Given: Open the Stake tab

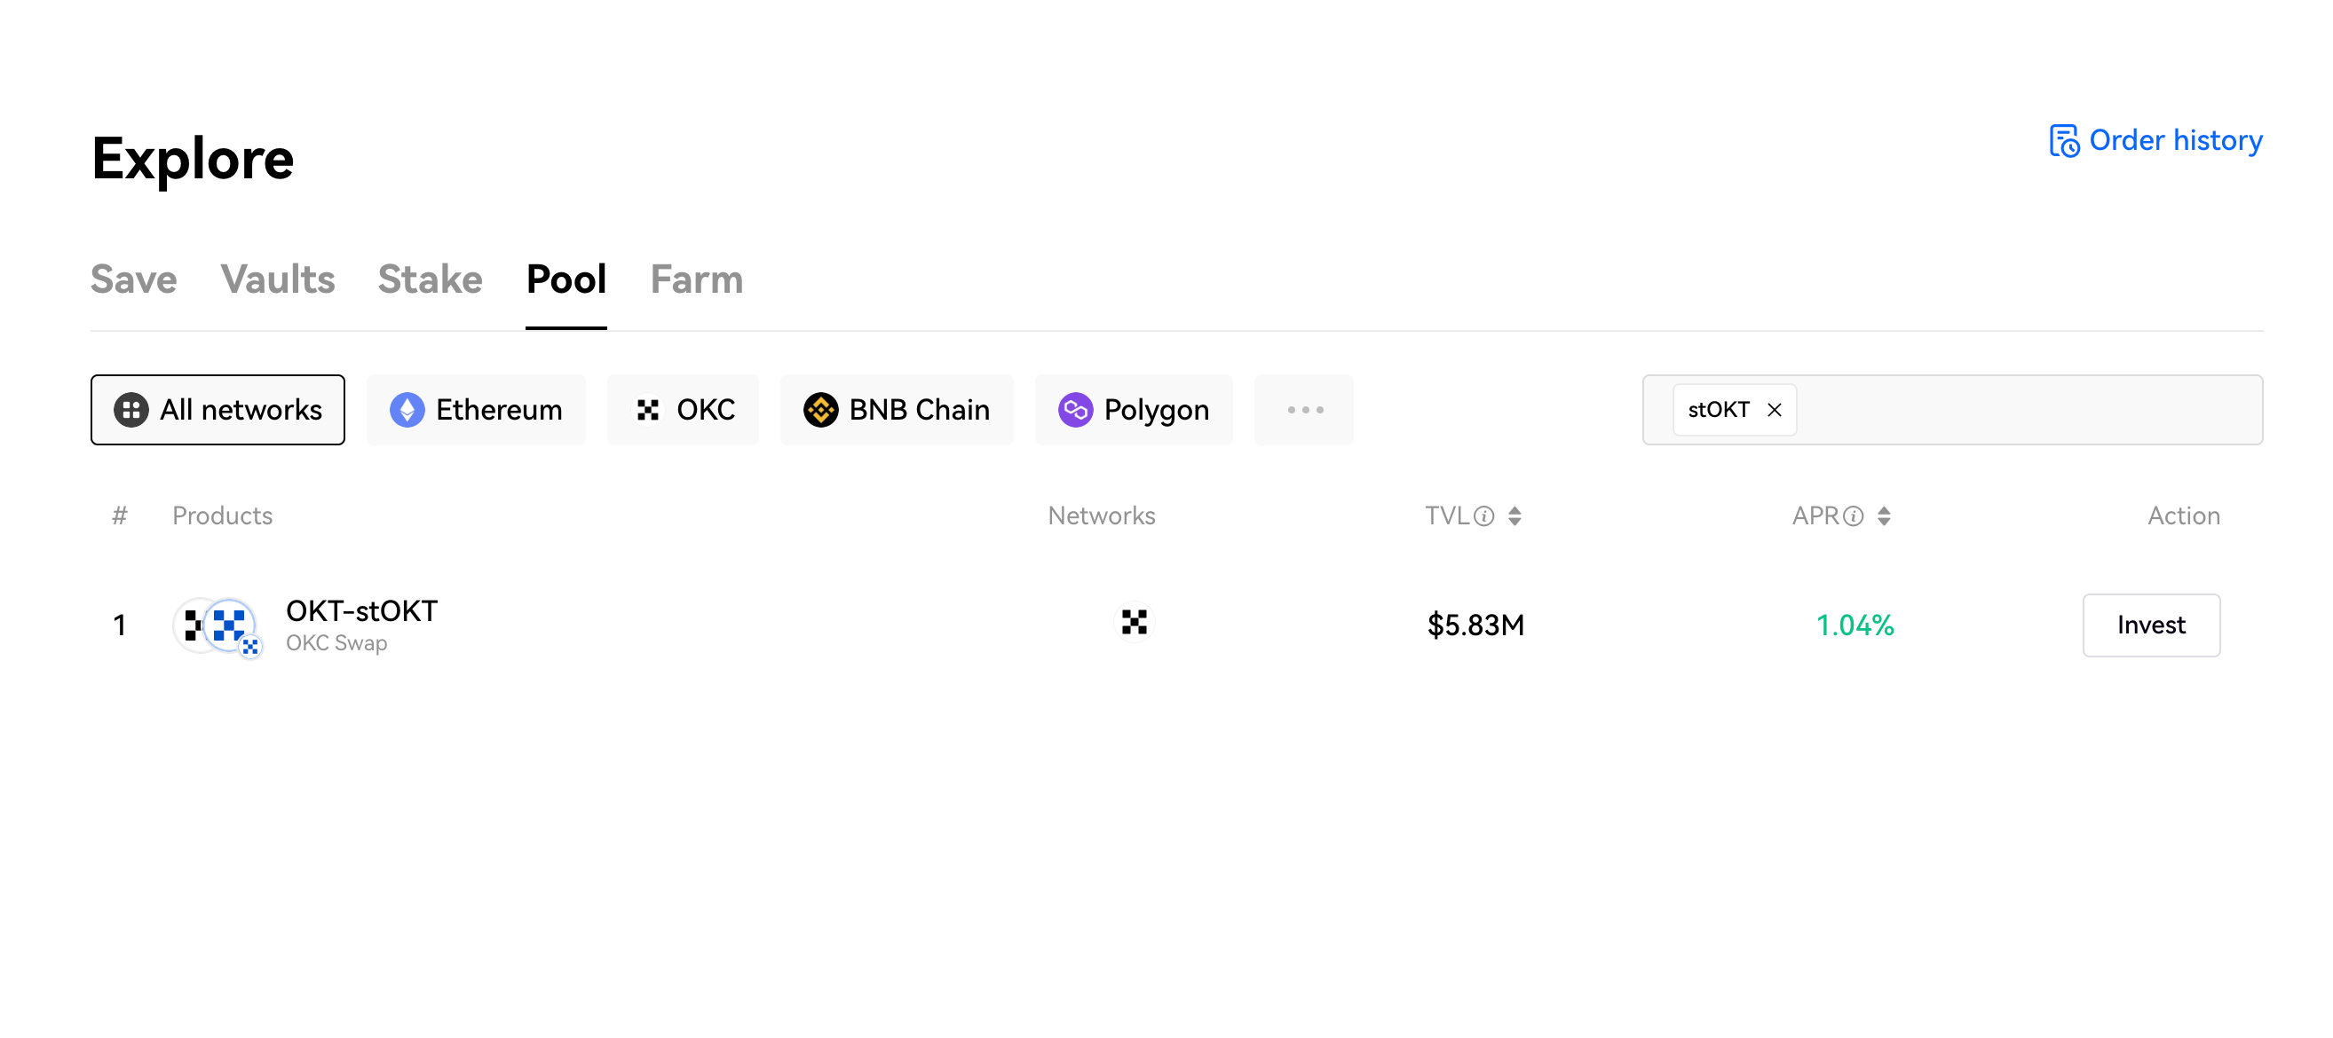Looking at the screenshot, I should [x=431, y=279].
